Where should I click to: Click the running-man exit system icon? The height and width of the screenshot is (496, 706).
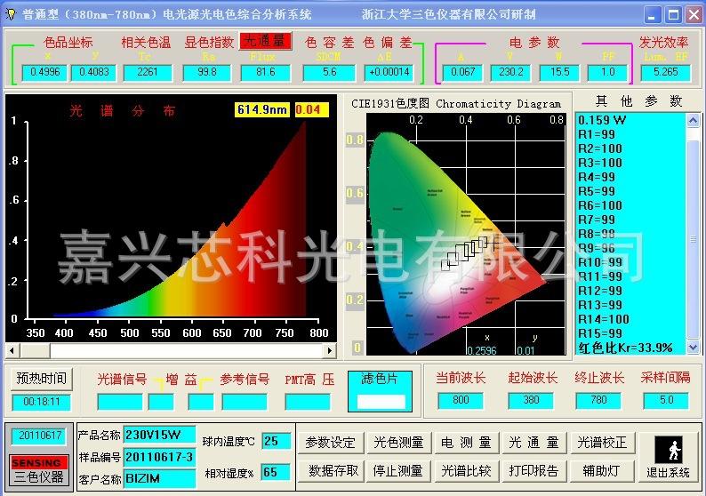tap(669, 448)
